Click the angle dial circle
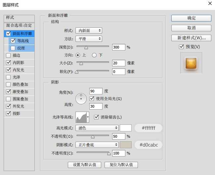 click(81, 98)
